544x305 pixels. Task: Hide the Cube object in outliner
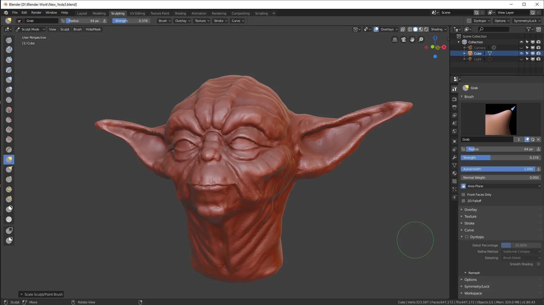(521, 53)
